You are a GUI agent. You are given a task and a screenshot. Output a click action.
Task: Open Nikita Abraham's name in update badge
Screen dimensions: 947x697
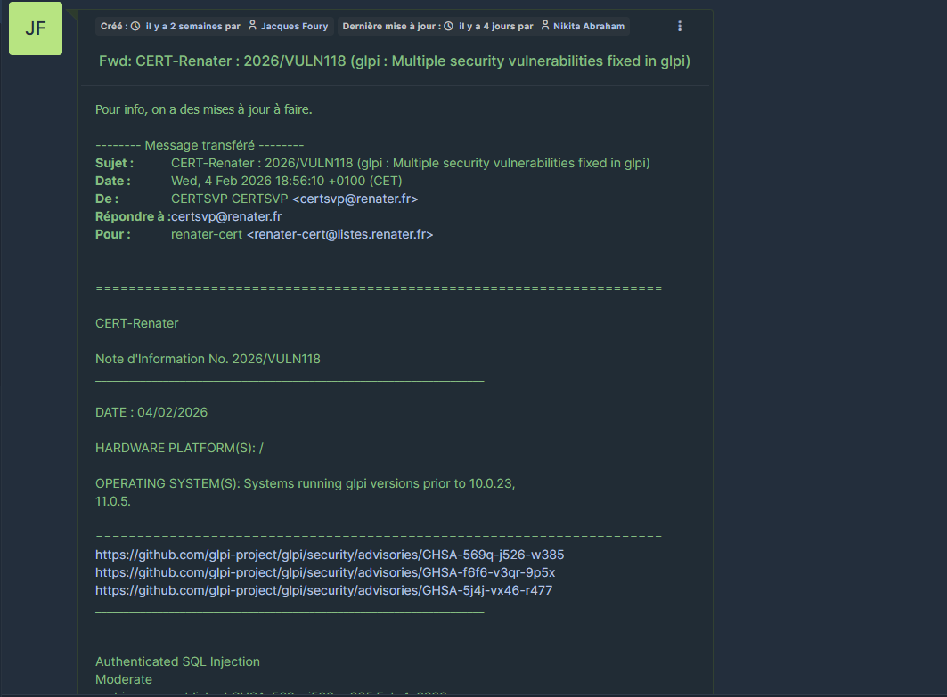[589, 26]
